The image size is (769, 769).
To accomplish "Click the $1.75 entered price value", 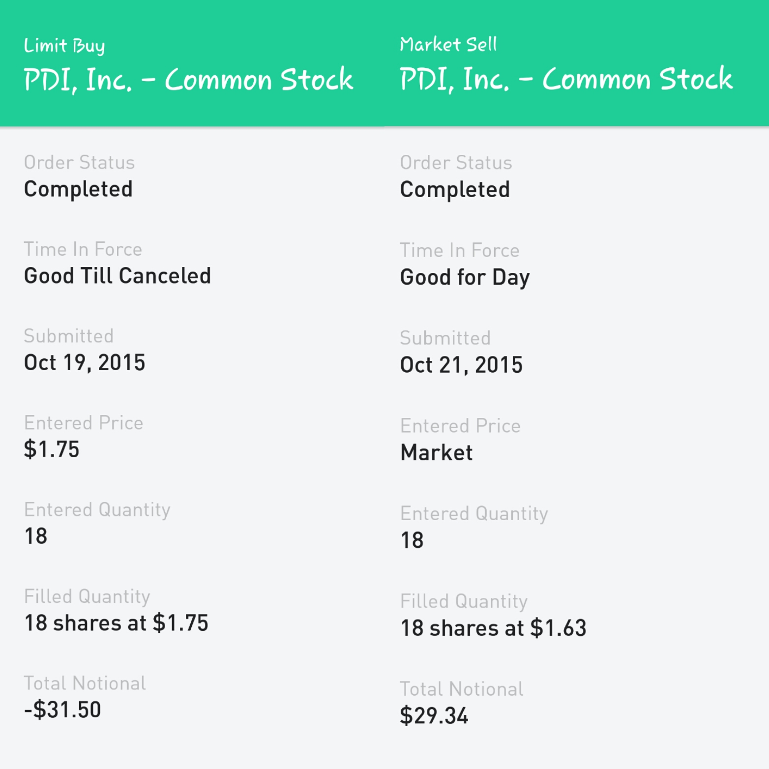I will (52, 449).
